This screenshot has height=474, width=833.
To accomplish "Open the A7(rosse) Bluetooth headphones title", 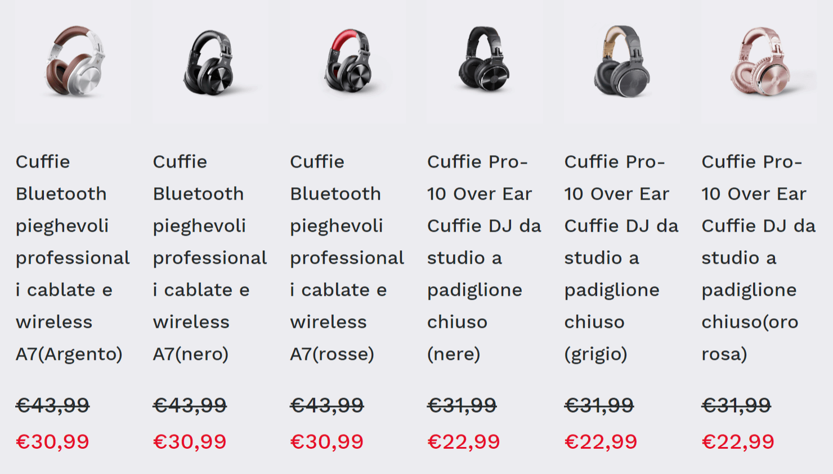I will pos(347,258).
